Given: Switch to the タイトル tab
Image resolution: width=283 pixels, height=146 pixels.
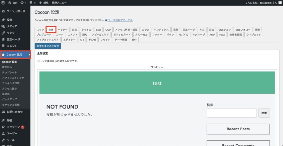Looking at the screenshot, I should (87, 30).
